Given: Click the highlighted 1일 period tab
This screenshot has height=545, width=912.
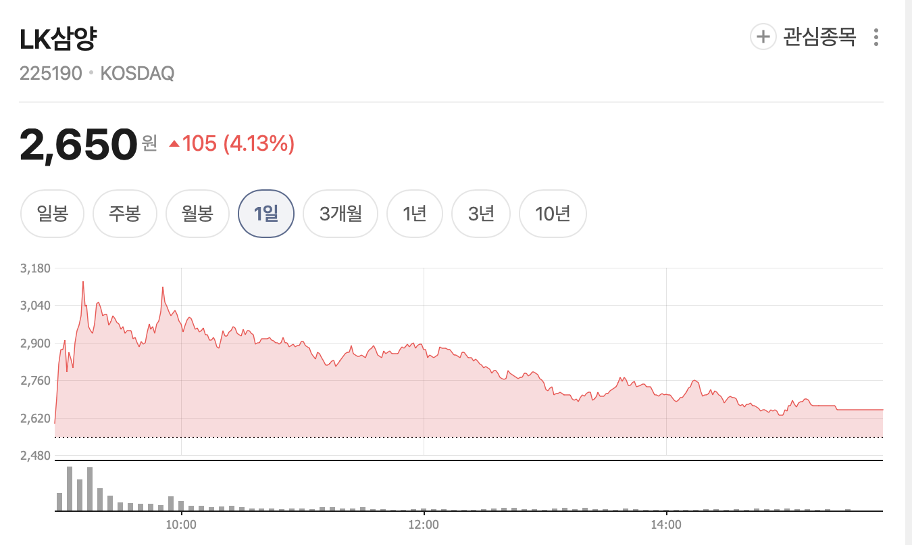Looking at the screenshot, I should (x=266, y=213).
